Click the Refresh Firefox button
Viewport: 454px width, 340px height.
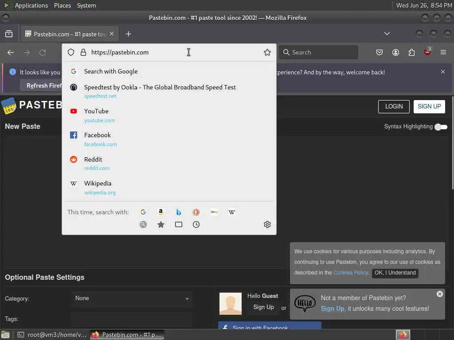41,85
